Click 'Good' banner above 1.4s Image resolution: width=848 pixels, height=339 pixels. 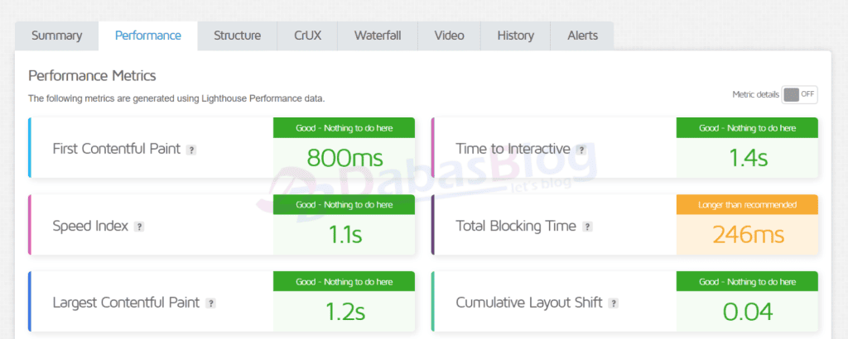pos(748,128)
